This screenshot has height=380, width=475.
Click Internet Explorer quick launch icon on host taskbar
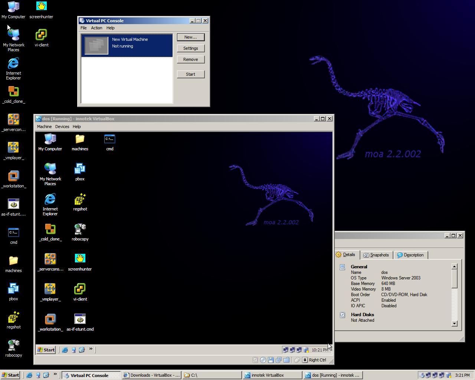[29, 375]
